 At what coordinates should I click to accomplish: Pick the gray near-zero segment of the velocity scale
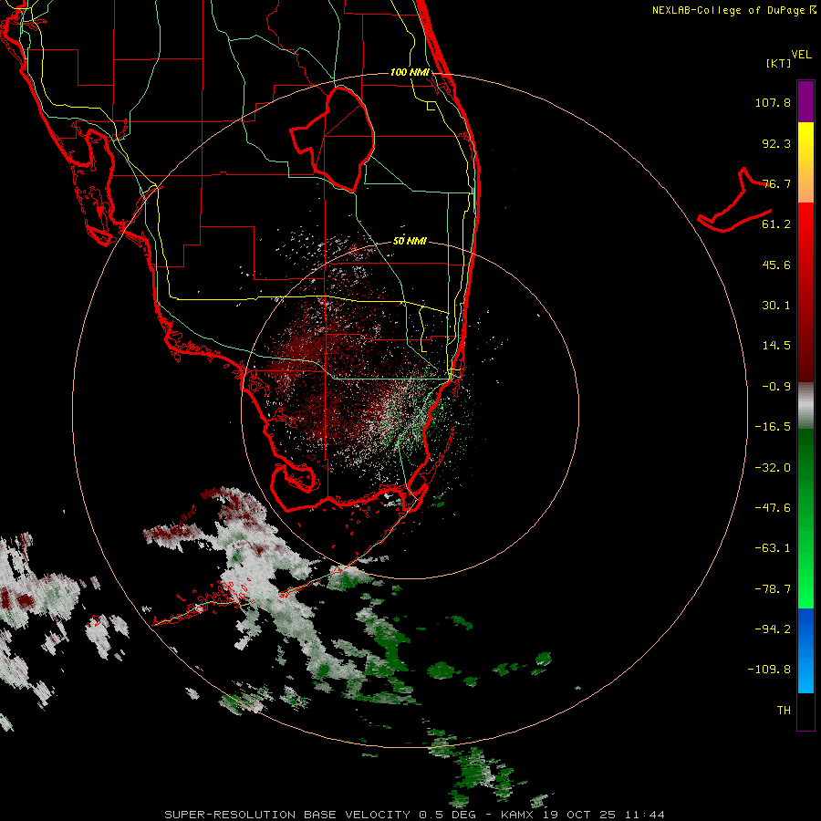click(805, 405)
